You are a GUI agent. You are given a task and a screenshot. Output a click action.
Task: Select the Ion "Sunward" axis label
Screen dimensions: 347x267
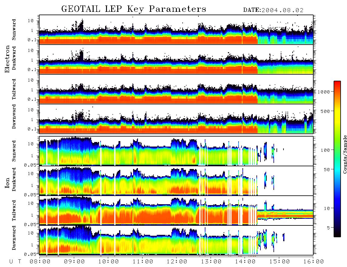pyautogui.click(x=14, y=151)
